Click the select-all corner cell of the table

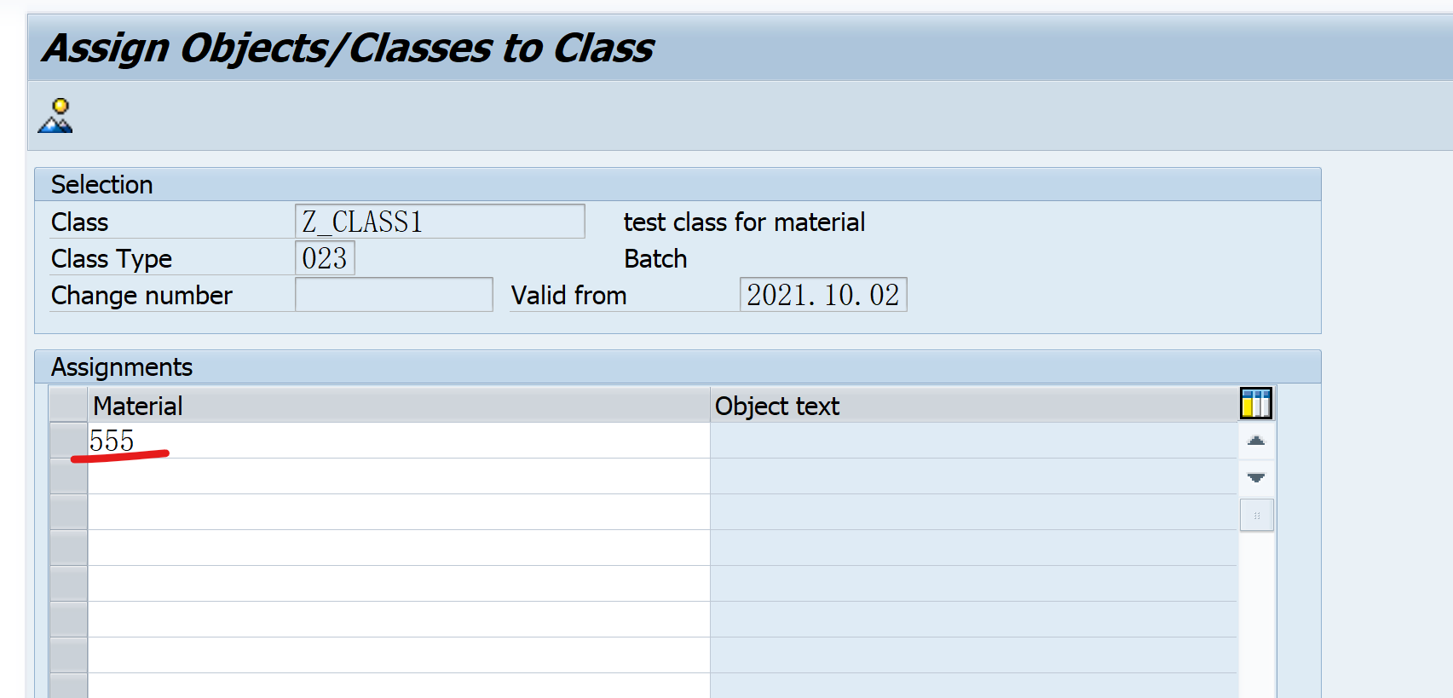click(x=68, y=406)
